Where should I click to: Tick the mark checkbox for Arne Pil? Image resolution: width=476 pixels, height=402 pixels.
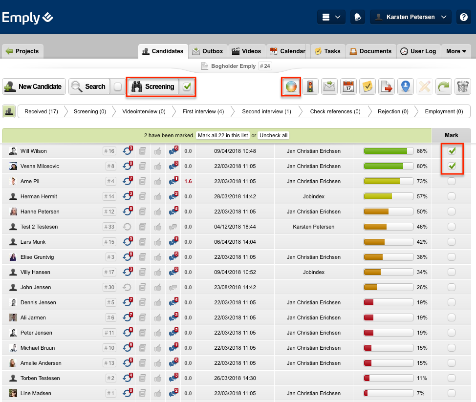(x=452, y=181)
